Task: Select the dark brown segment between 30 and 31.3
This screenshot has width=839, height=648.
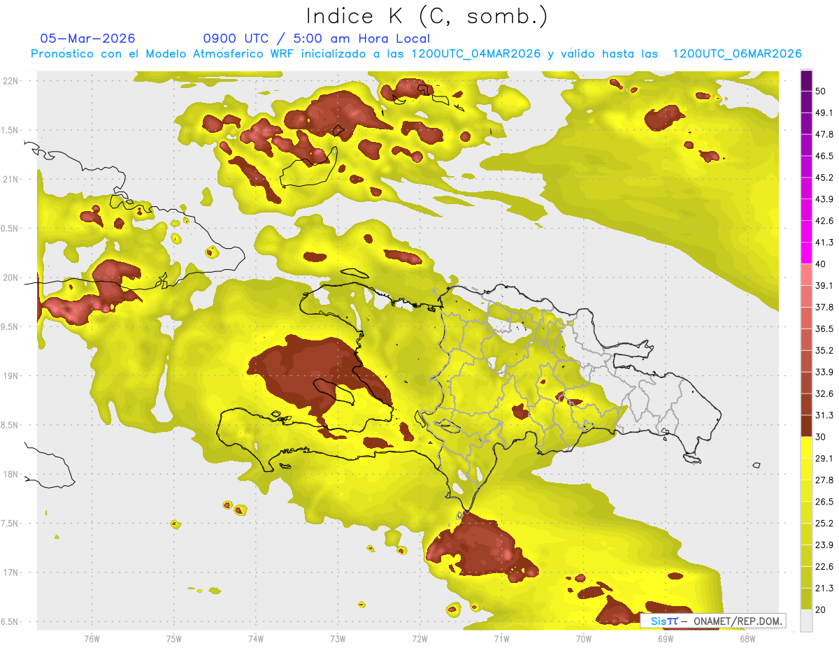Action: pyautogui.click(x=806, y=426)
